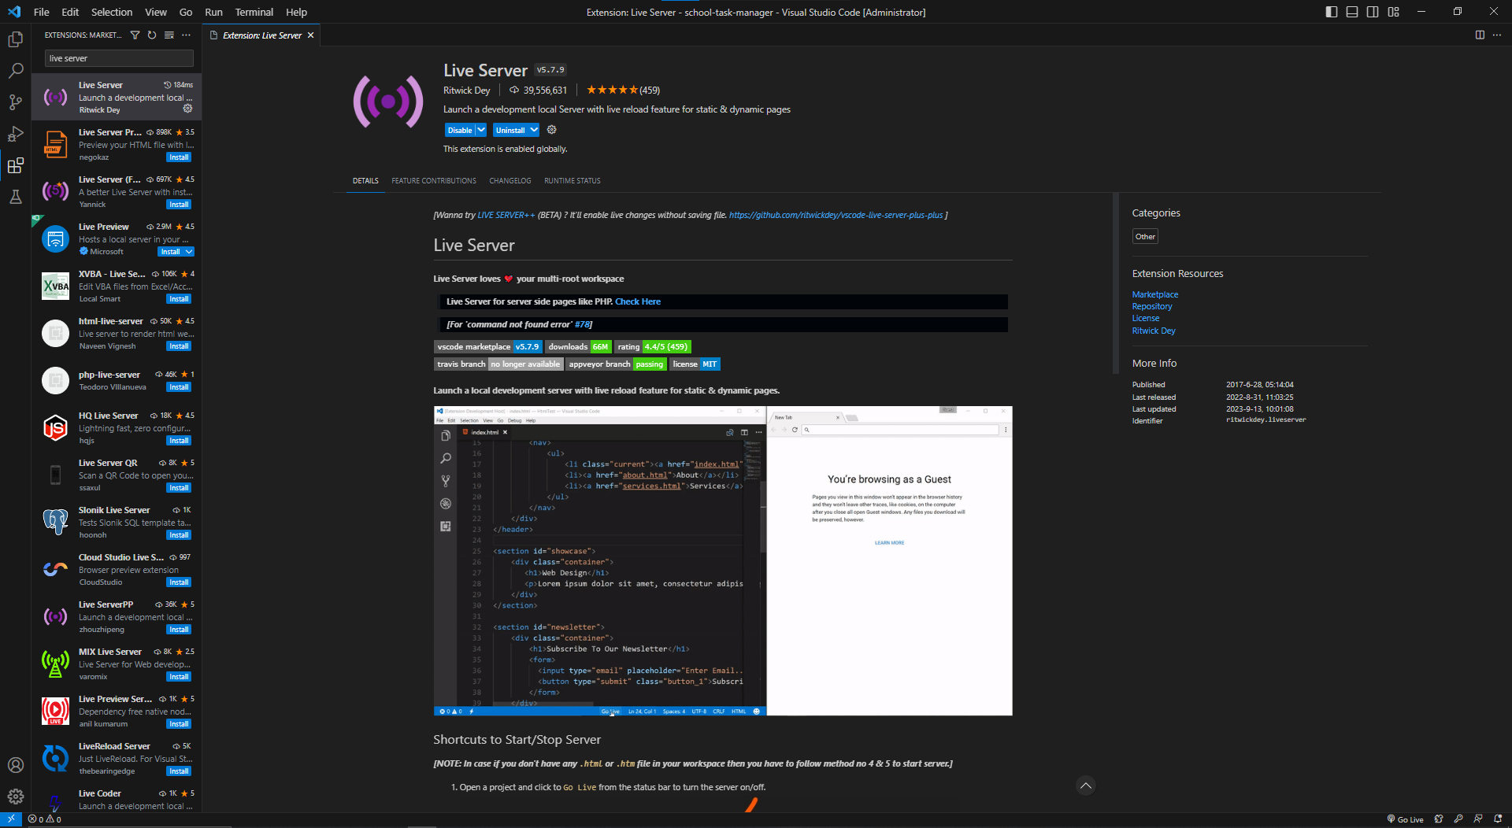Viewport: 1512px width, 828px height.
Task: Click the readme vertical scrollbar
Action: (x=1115, y=283)
